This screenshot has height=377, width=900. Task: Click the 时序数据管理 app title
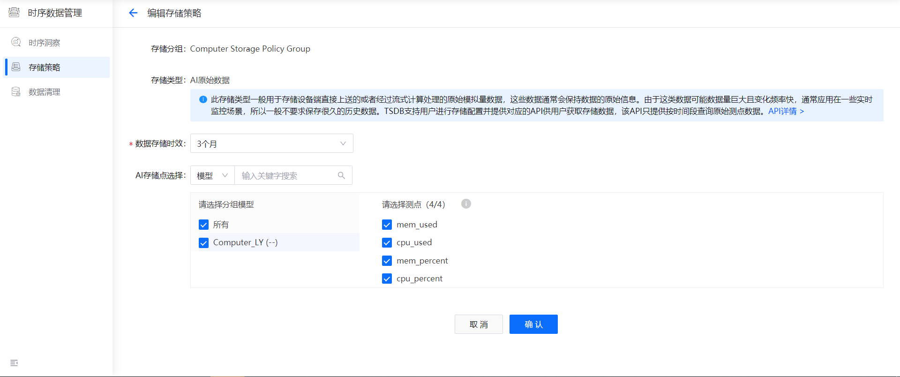[x=55, y=13]
